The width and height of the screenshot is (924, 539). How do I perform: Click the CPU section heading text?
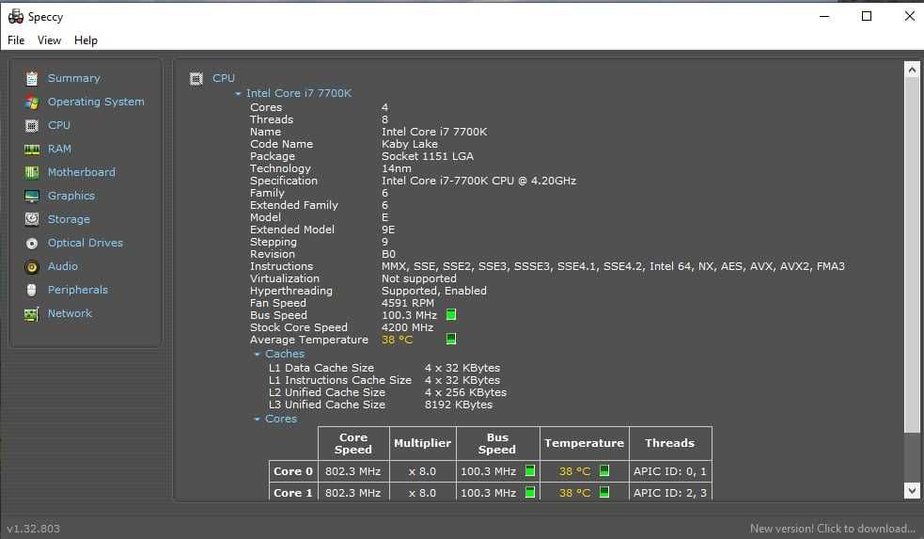(224, 78)
